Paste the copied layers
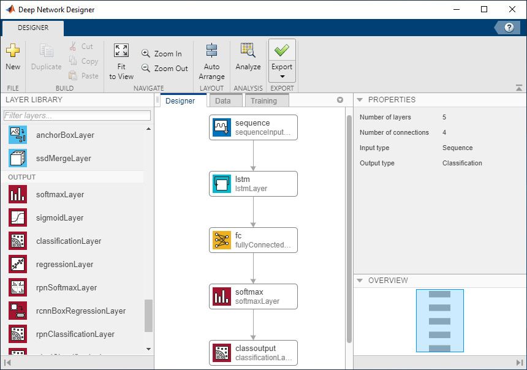The image size is (527, 370). click(84, 76)
